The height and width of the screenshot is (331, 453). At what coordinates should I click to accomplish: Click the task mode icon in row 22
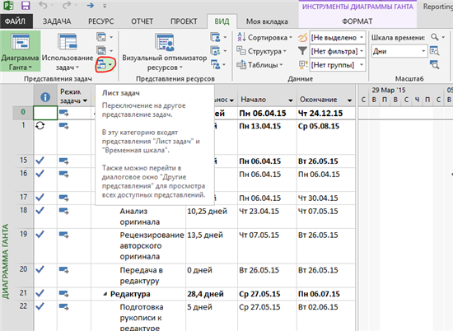tap(63, 307)
